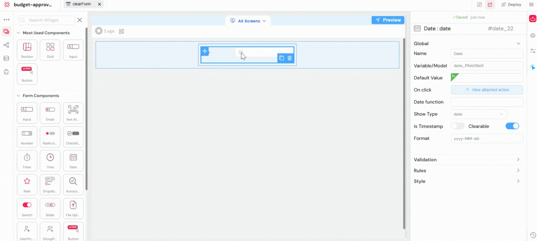This screenshot has height=241, width=537.
Task: Add the Slider form component
Action: pyautogui.click(x=50, y=208)
